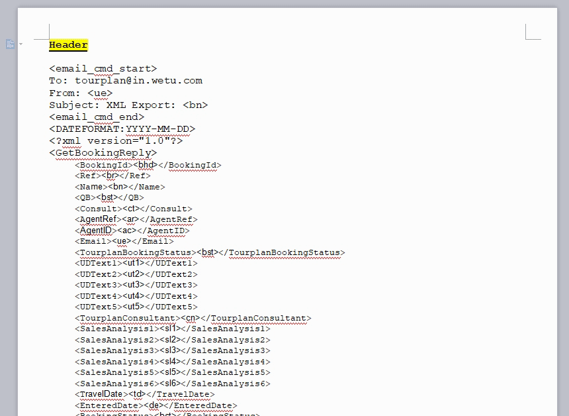Image resolution: width=569 pixels, height=416 pixels.
Task: Click the highlighted Header heading
Action: pyautogui.click(x=68, y=45)
